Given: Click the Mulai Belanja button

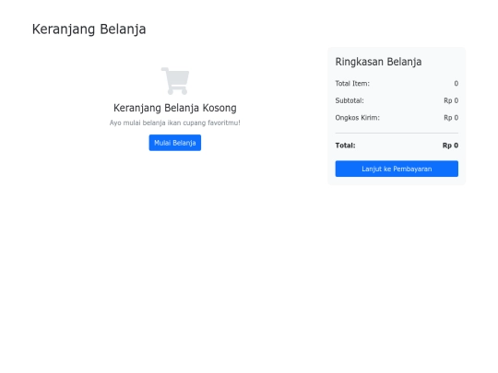Looking at the screenshot, I should (x=175, y=143).
